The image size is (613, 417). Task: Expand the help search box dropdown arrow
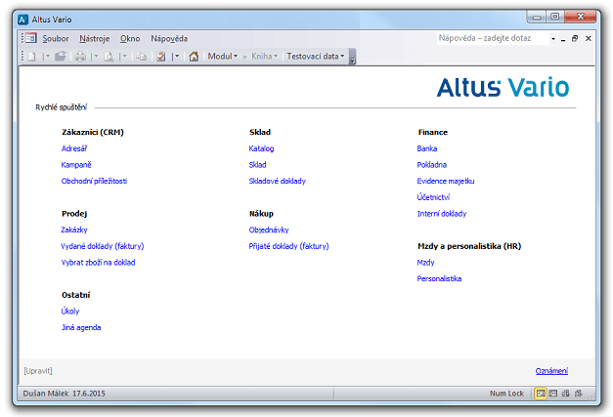pyautogui.click(x=552, y=39)
